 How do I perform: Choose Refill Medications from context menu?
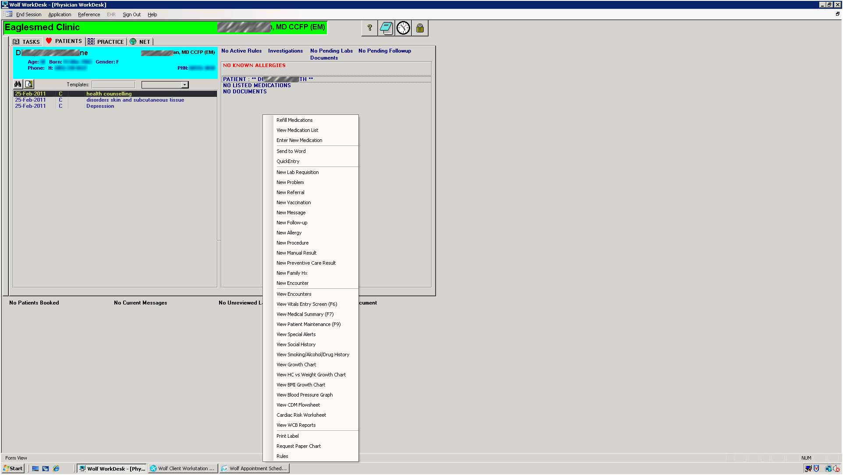pos(294,120)
